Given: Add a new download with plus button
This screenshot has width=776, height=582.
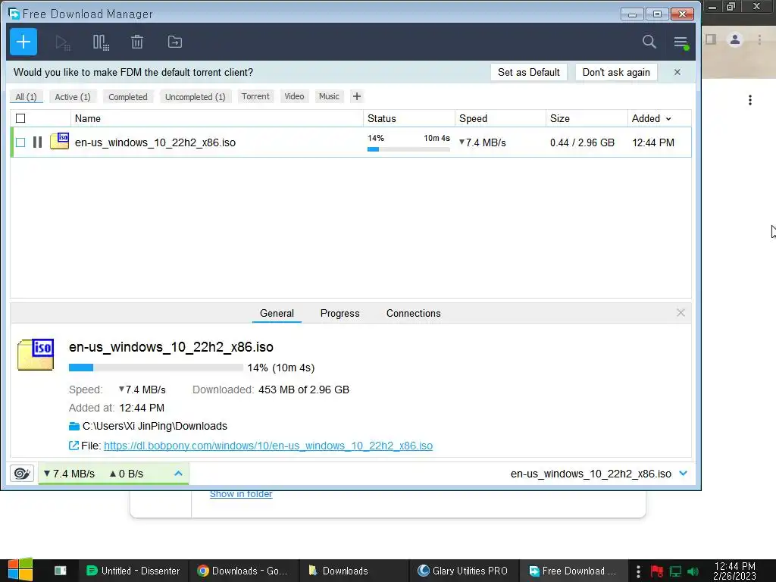Looking at the screenshot, I should point(23,42).
